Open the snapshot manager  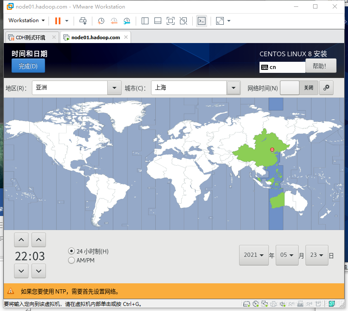tap(127, 21)
